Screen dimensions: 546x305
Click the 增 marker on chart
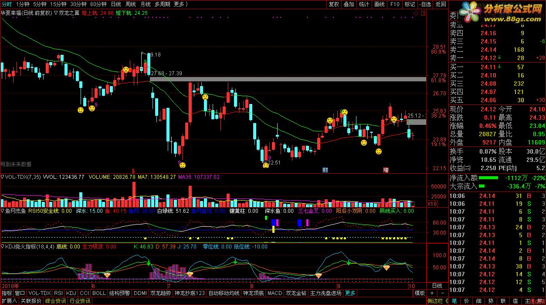coord(386,169)
